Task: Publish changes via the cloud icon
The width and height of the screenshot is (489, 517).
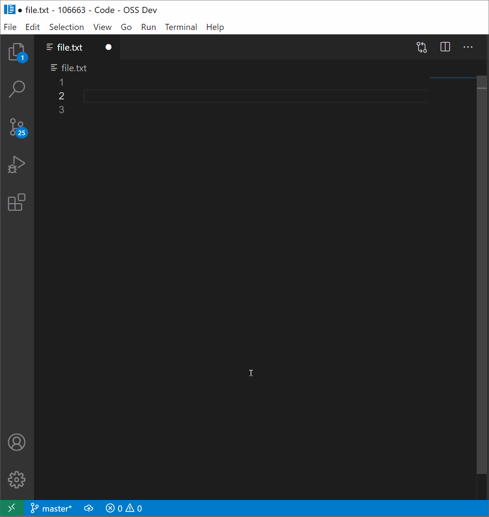Action: tap(89, 508)
